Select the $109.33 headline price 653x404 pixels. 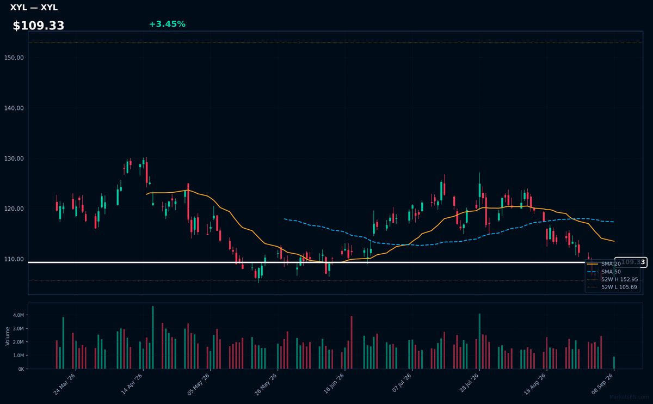click(x=39, y=26)
